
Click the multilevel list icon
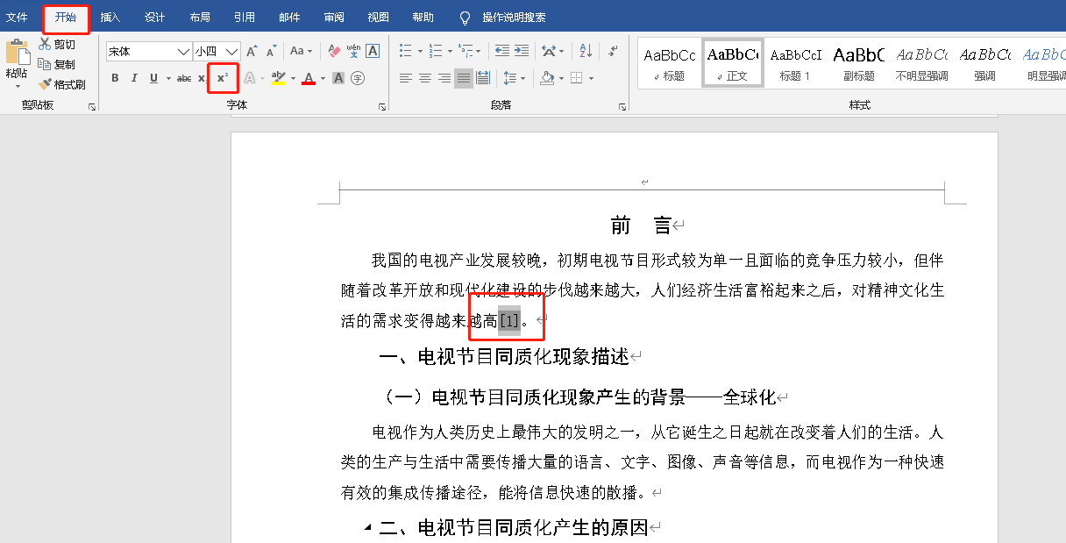click(465, 51)
